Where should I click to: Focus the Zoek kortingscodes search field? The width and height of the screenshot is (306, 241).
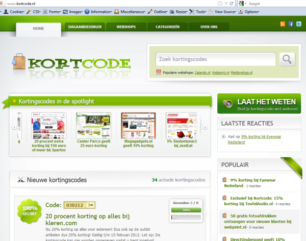(x=216, y=59)
